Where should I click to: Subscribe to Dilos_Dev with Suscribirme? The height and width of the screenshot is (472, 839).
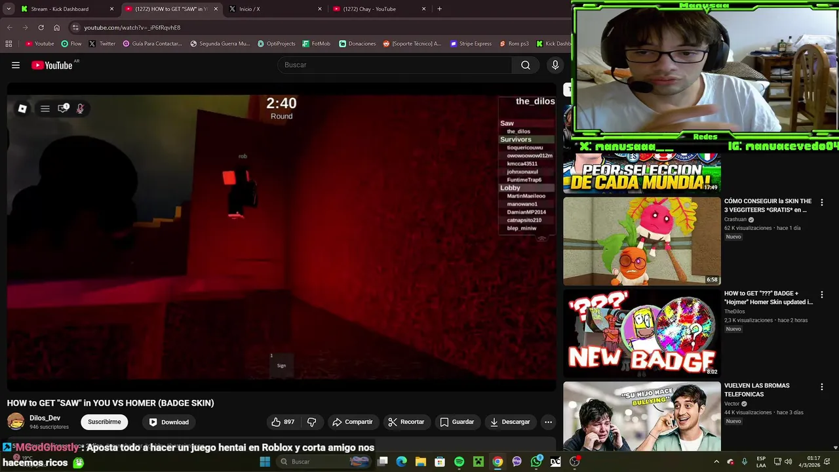(104, 422)
